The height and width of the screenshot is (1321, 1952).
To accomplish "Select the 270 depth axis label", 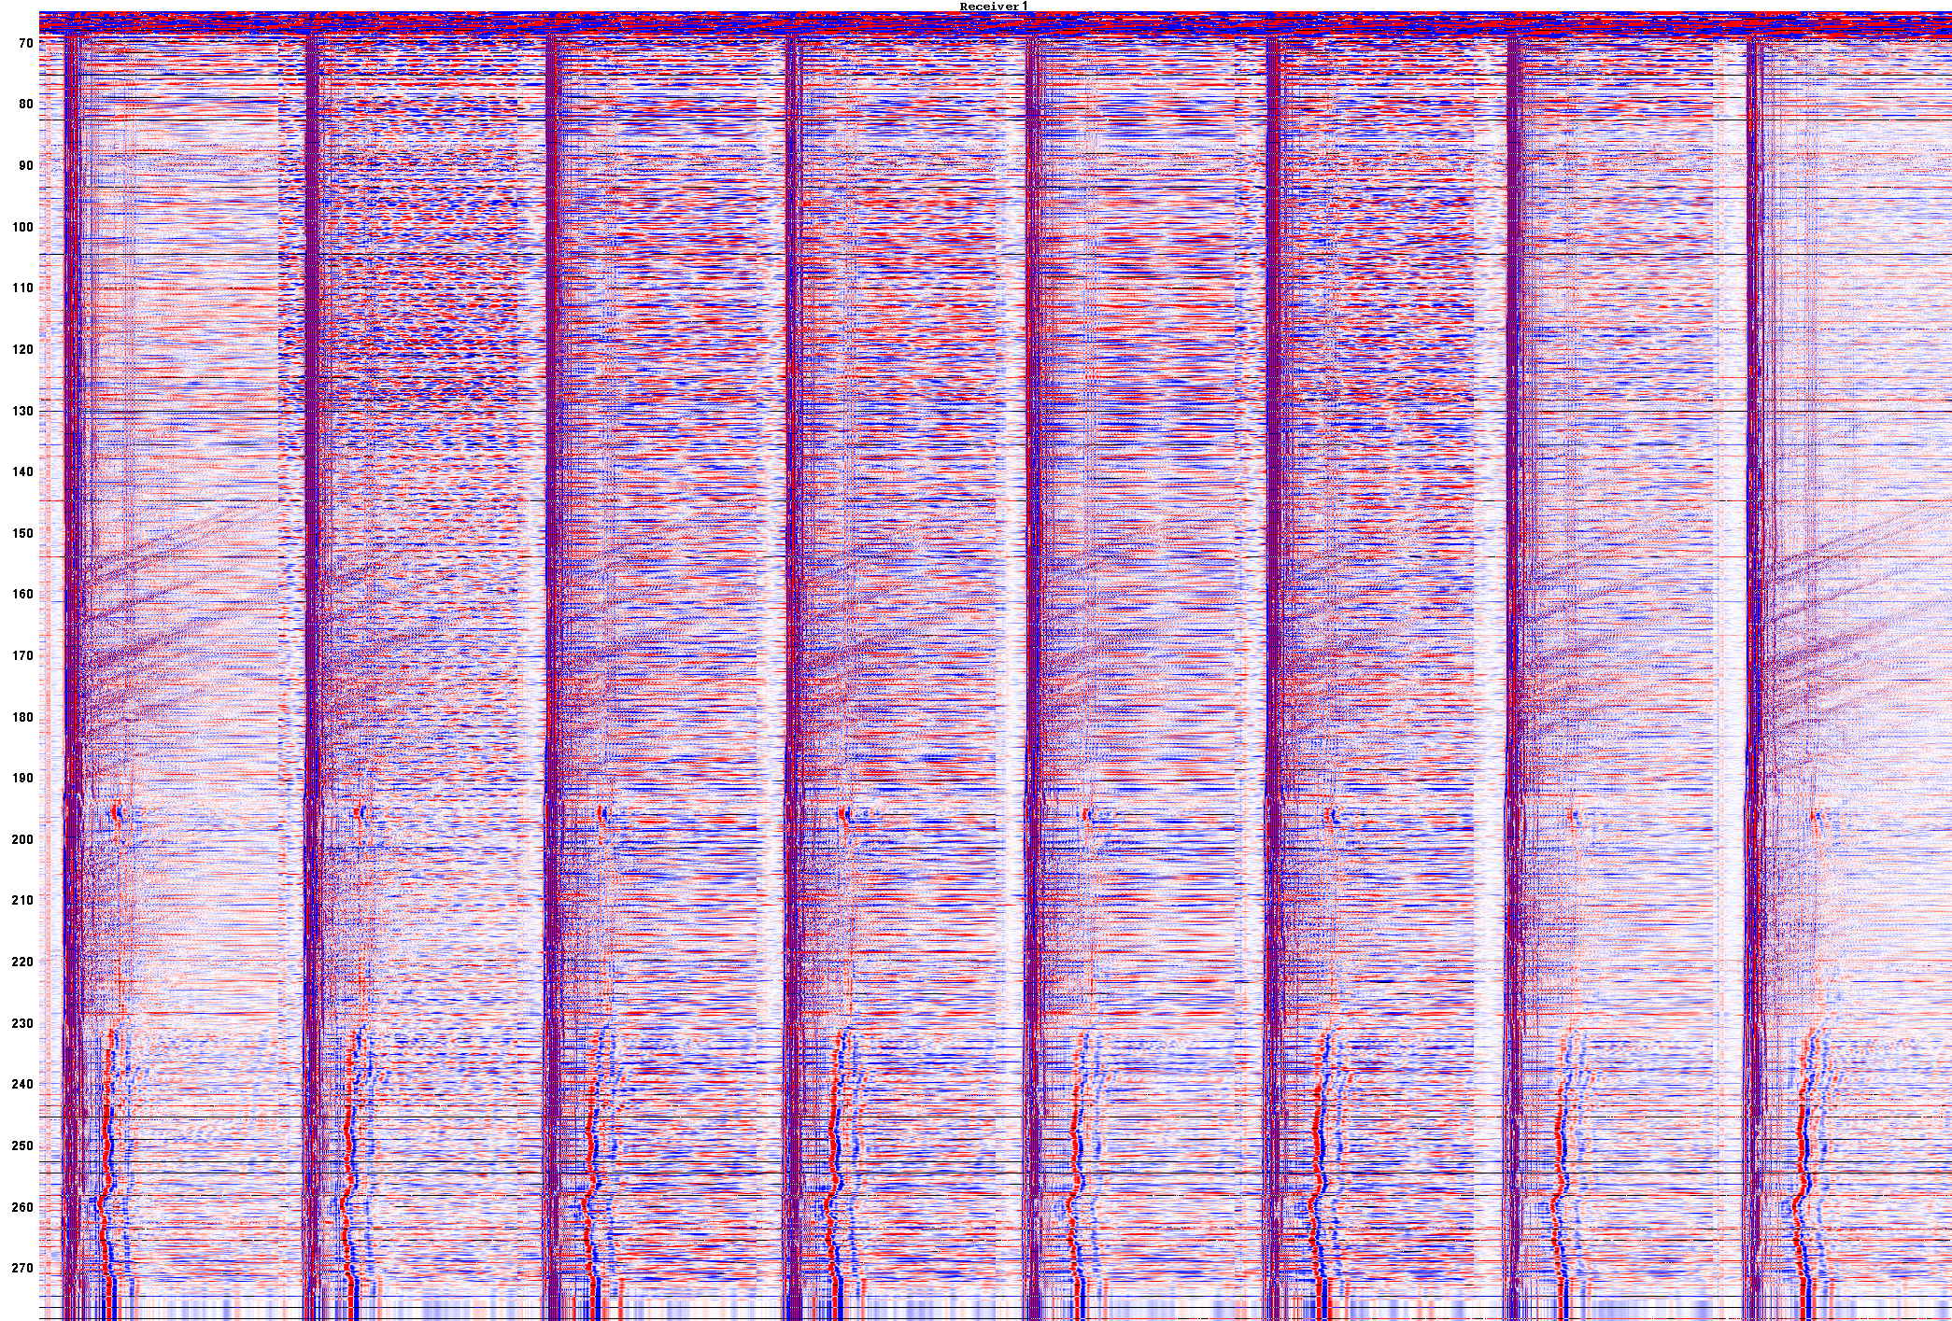I will [x=21, y=1269].
